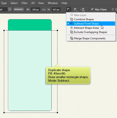Screen dimensions: 117x118
Task: Expand the stroke width pt dropdown arrow
Action: [x=10, y=9]
